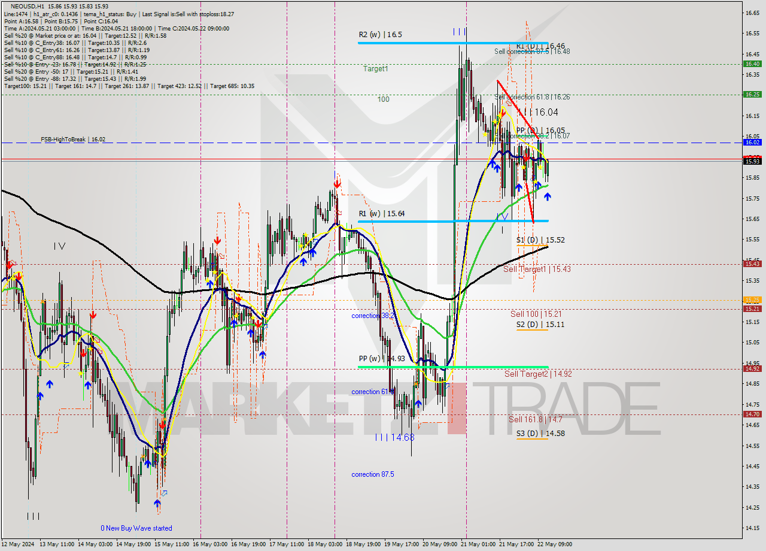Click the 'S3 (D) | 14.58' support label

tap(540, 433)
